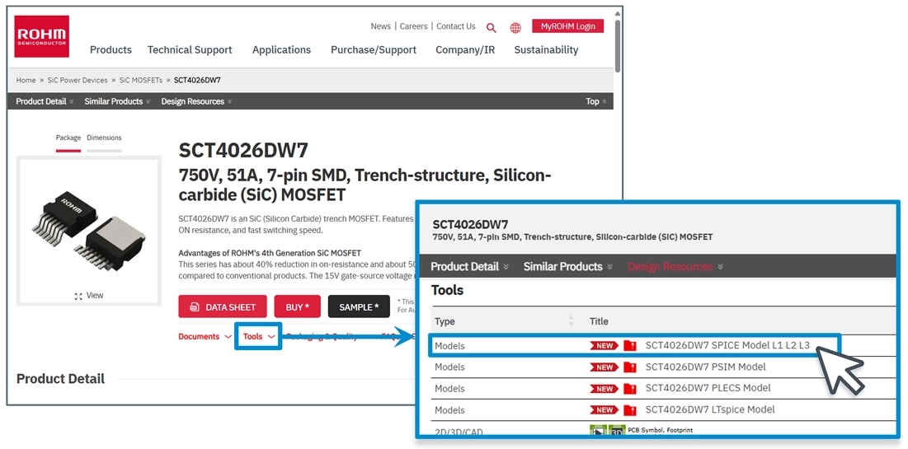Viewport: 908px width, 449px height.
Task: Expand the Documents dropdown
Action: 205,337
